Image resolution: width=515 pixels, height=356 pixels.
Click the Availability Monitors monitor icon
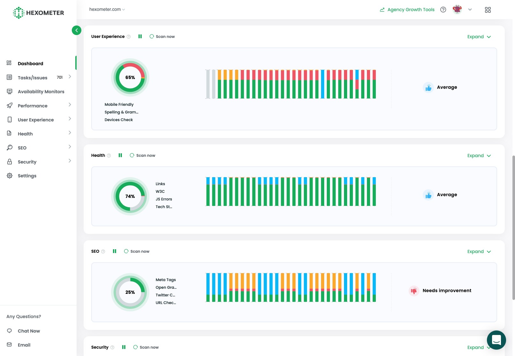pos(10,91)
